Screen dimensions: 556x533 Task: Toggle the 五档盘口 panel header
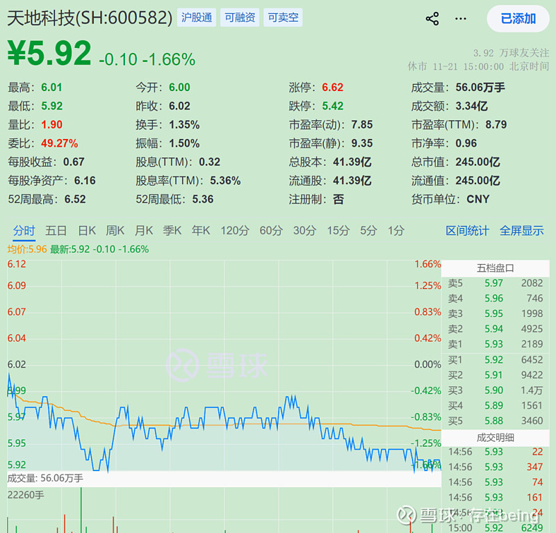pyautogui.click(x=495, y=266)
